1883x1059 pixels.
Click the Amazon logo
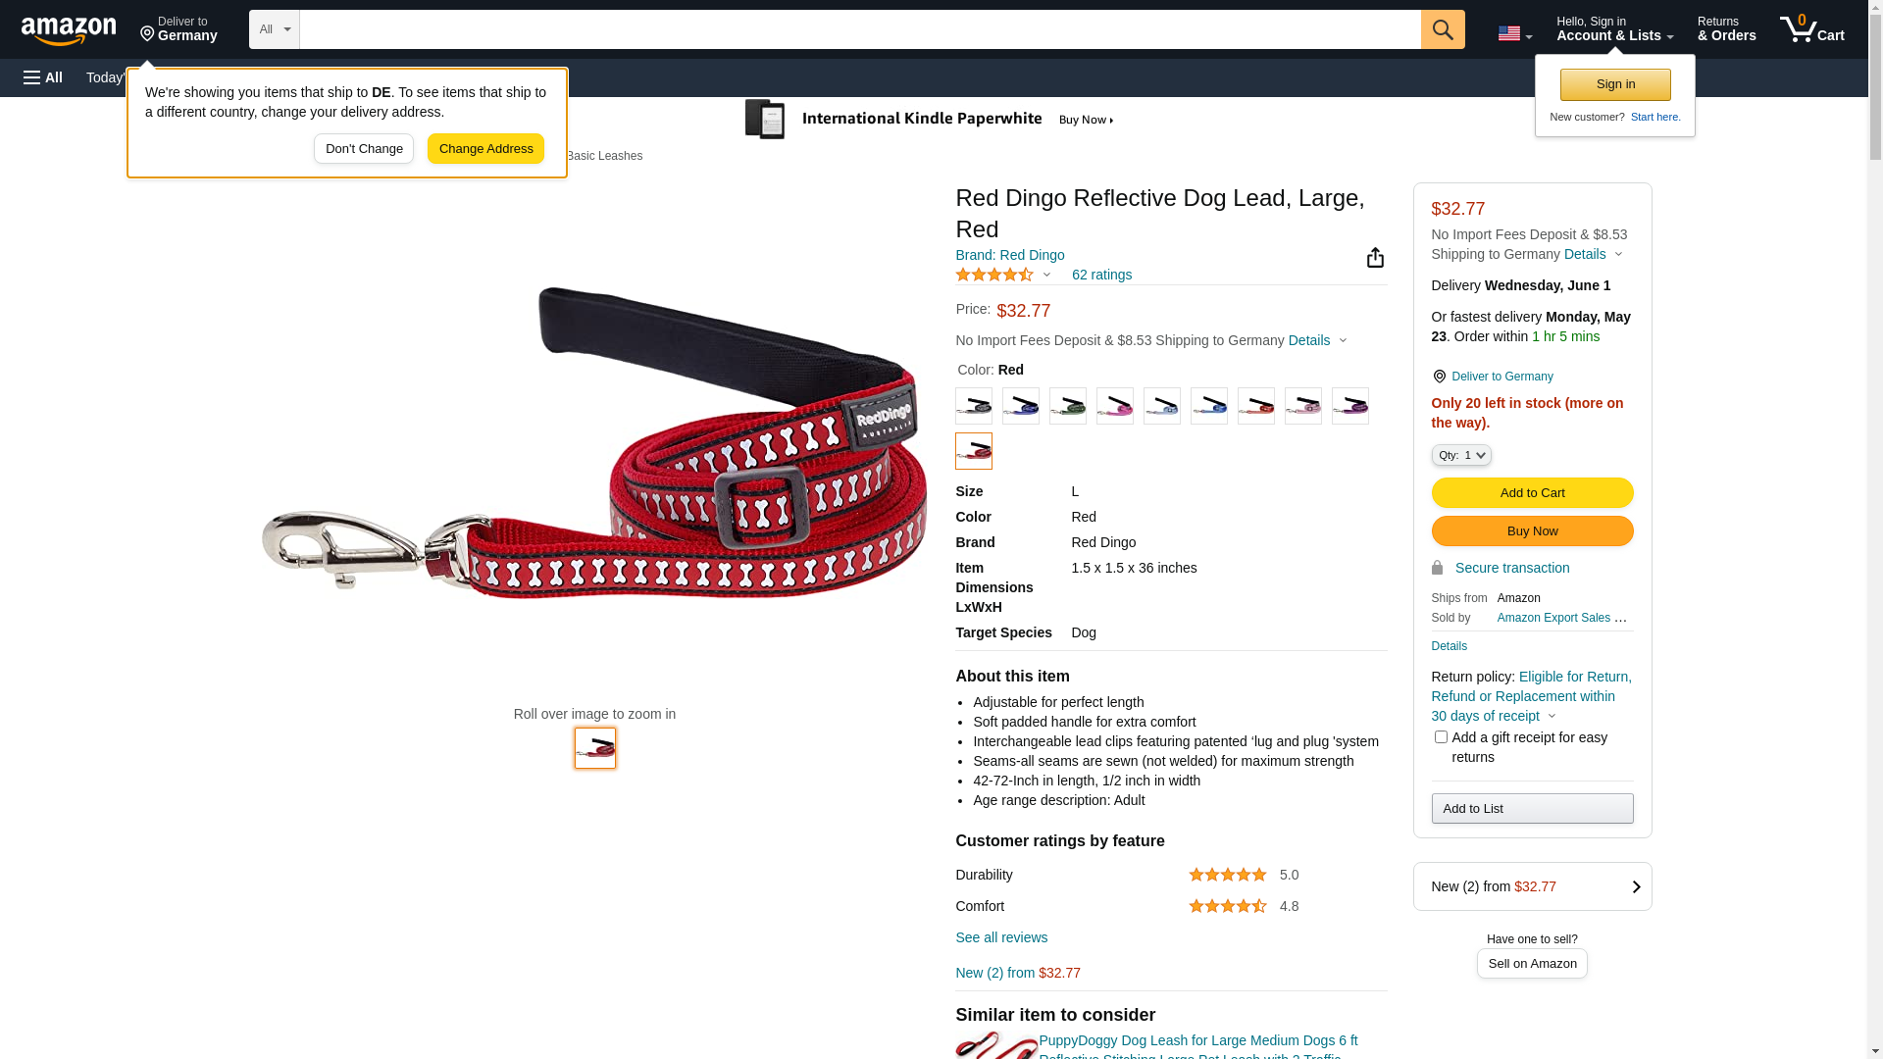[69, 30]
